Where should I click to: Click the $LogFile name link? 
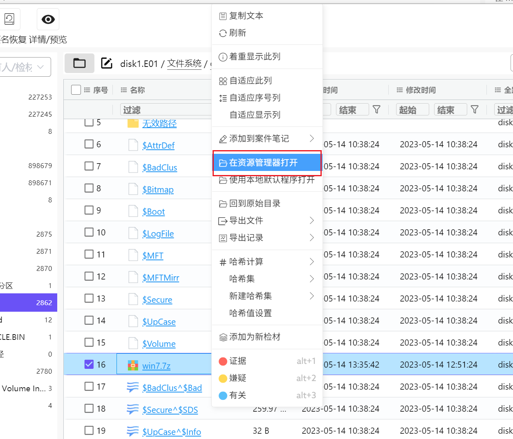click(158, 234)
